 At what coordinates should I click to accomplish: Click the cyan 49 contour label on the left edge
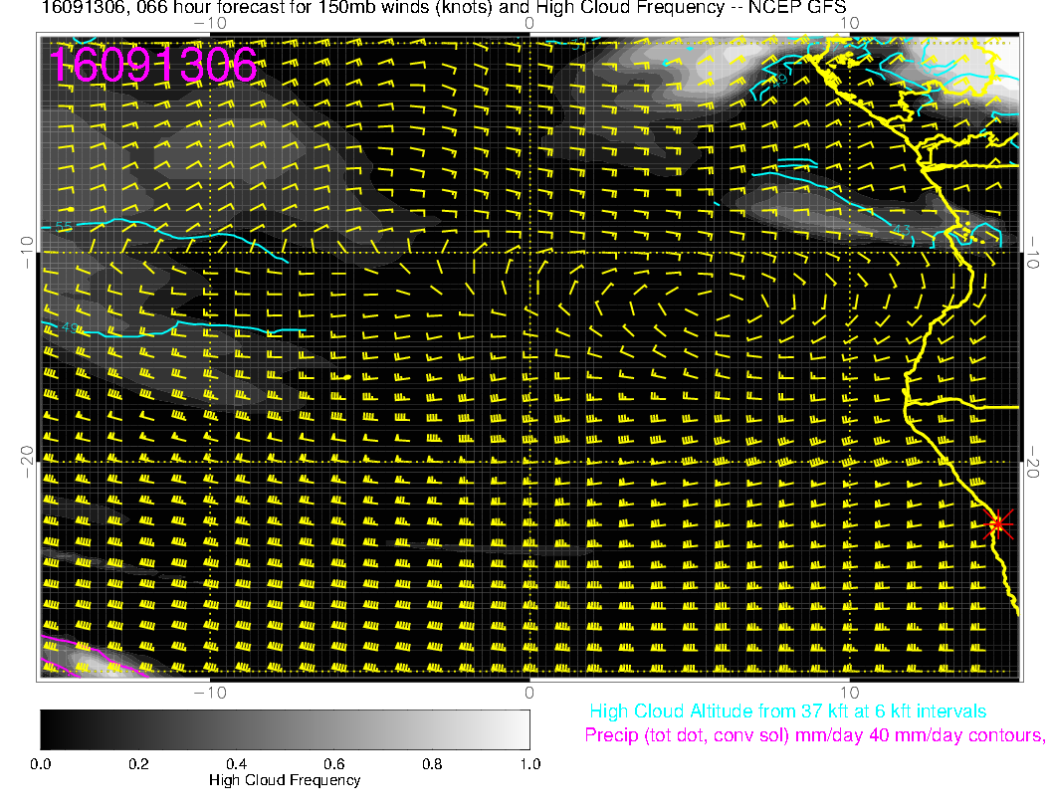69,327
